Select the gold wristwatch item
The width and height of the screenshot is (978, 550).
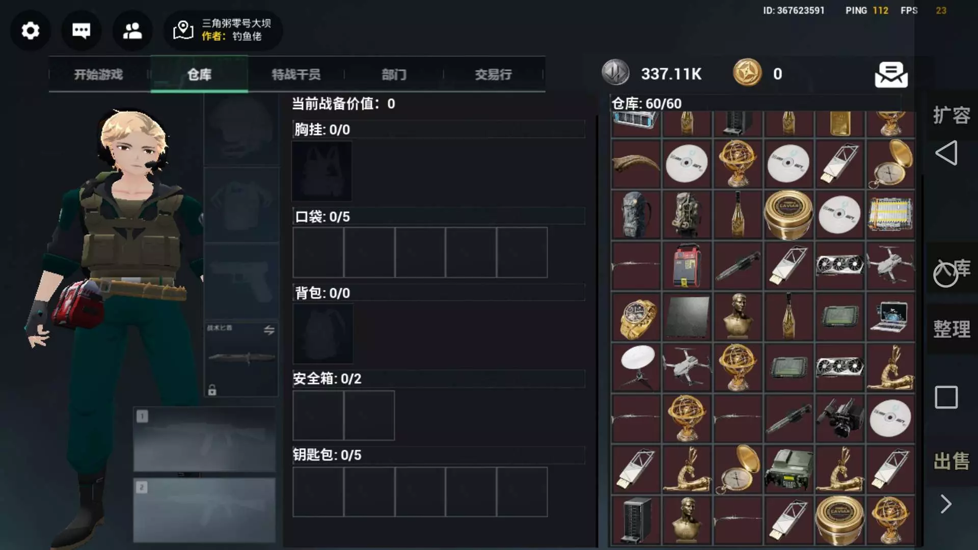pyautogui.click(x=636, y=317)
